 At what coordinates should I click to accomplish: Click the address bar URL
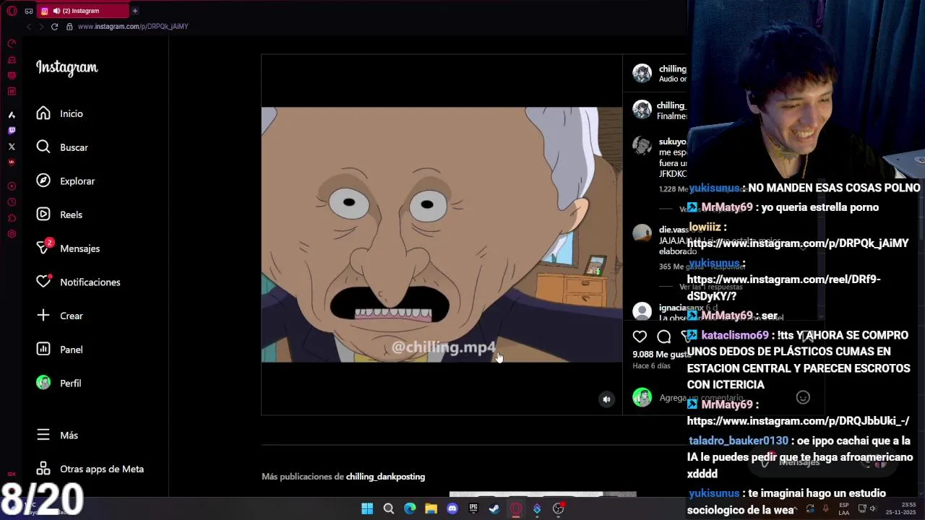(x=133, y=27)
